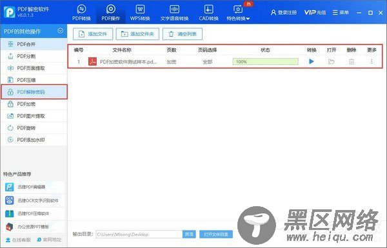The image size is (387, 248).
Task: Click the output directory path field
Action: click(139, 234)
